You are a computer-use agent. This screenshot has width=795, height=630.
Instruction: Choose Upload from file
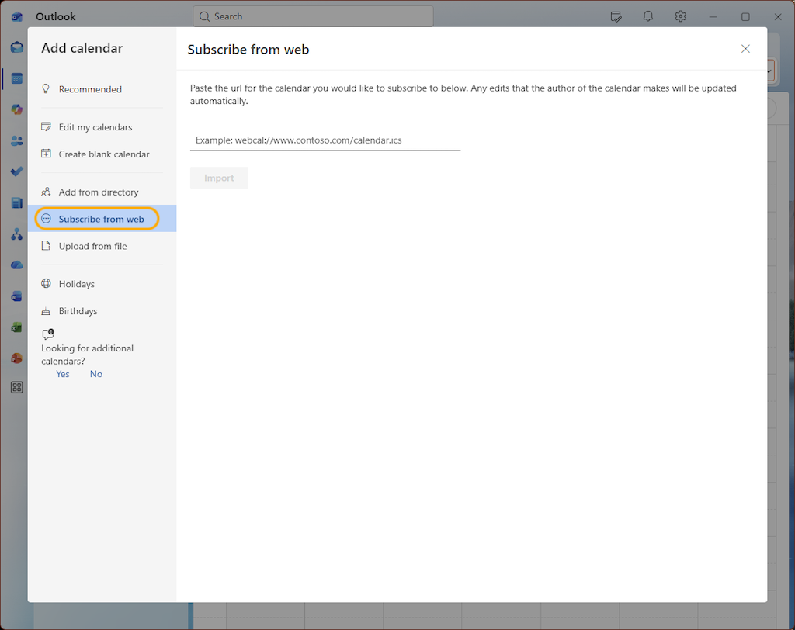(x=92, y=246)
